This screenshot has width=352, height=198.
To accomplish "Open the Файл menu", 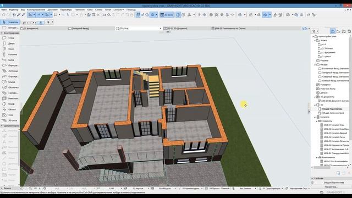I will 4,10.
